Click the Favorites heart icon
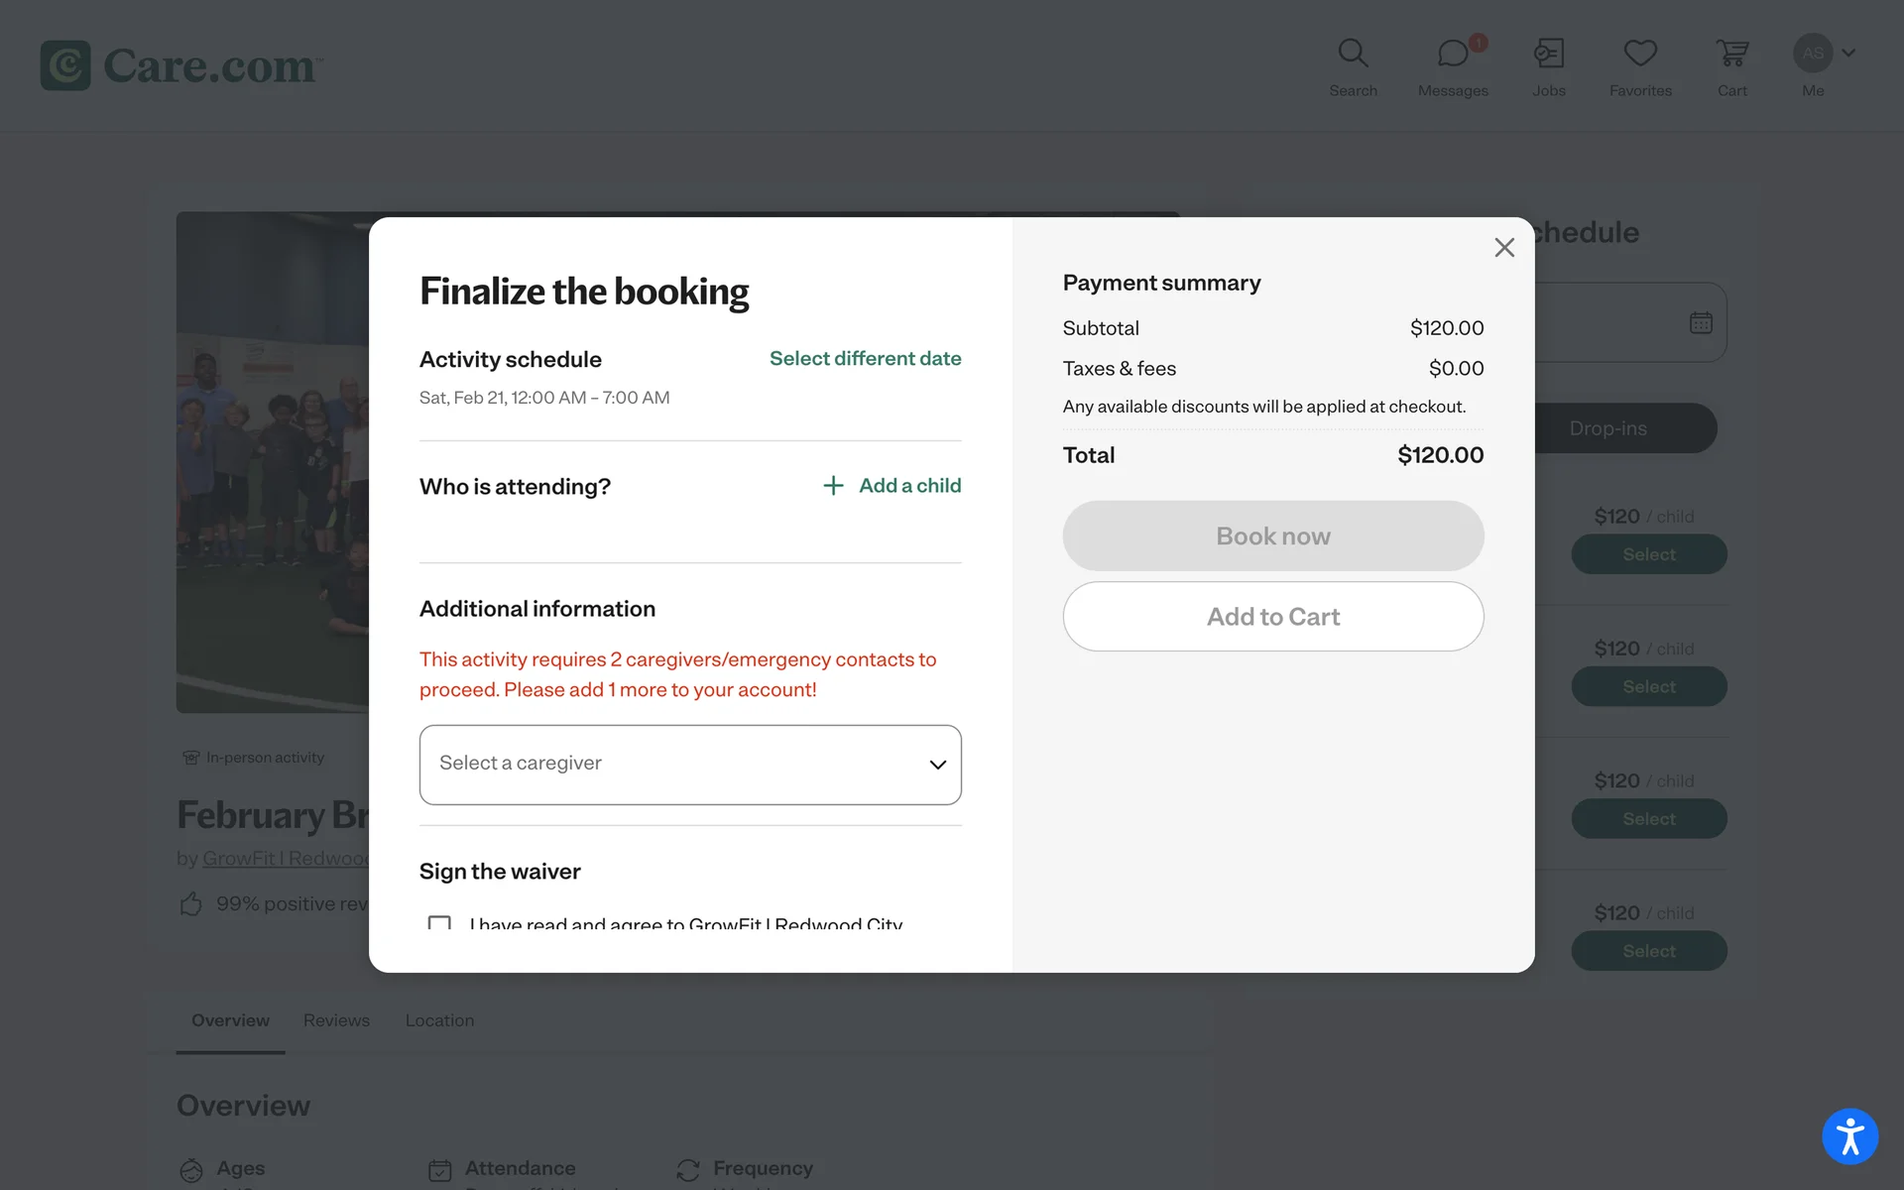The image size is (1904, 1190). (1640, 55)
